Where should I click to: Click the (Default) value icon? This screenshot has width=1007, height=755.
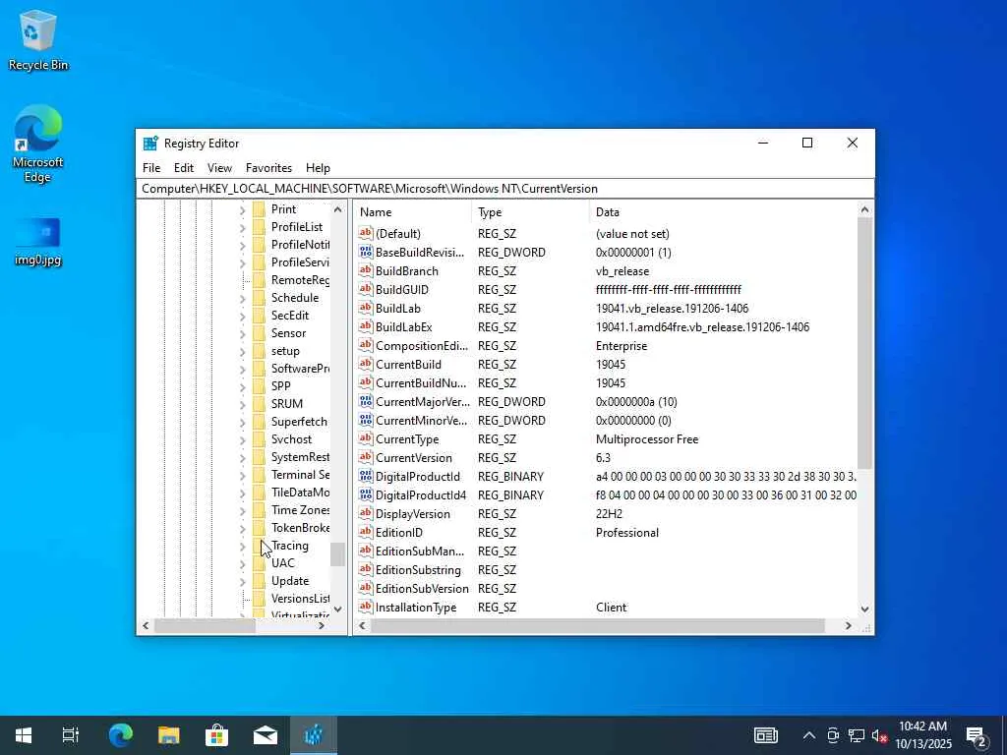[x=366, y=234]
